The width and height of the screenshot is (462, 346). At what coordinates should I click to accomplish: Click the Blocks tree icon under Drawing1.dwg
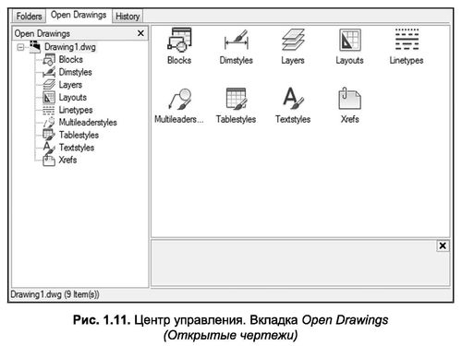click(x=49, y=60)
